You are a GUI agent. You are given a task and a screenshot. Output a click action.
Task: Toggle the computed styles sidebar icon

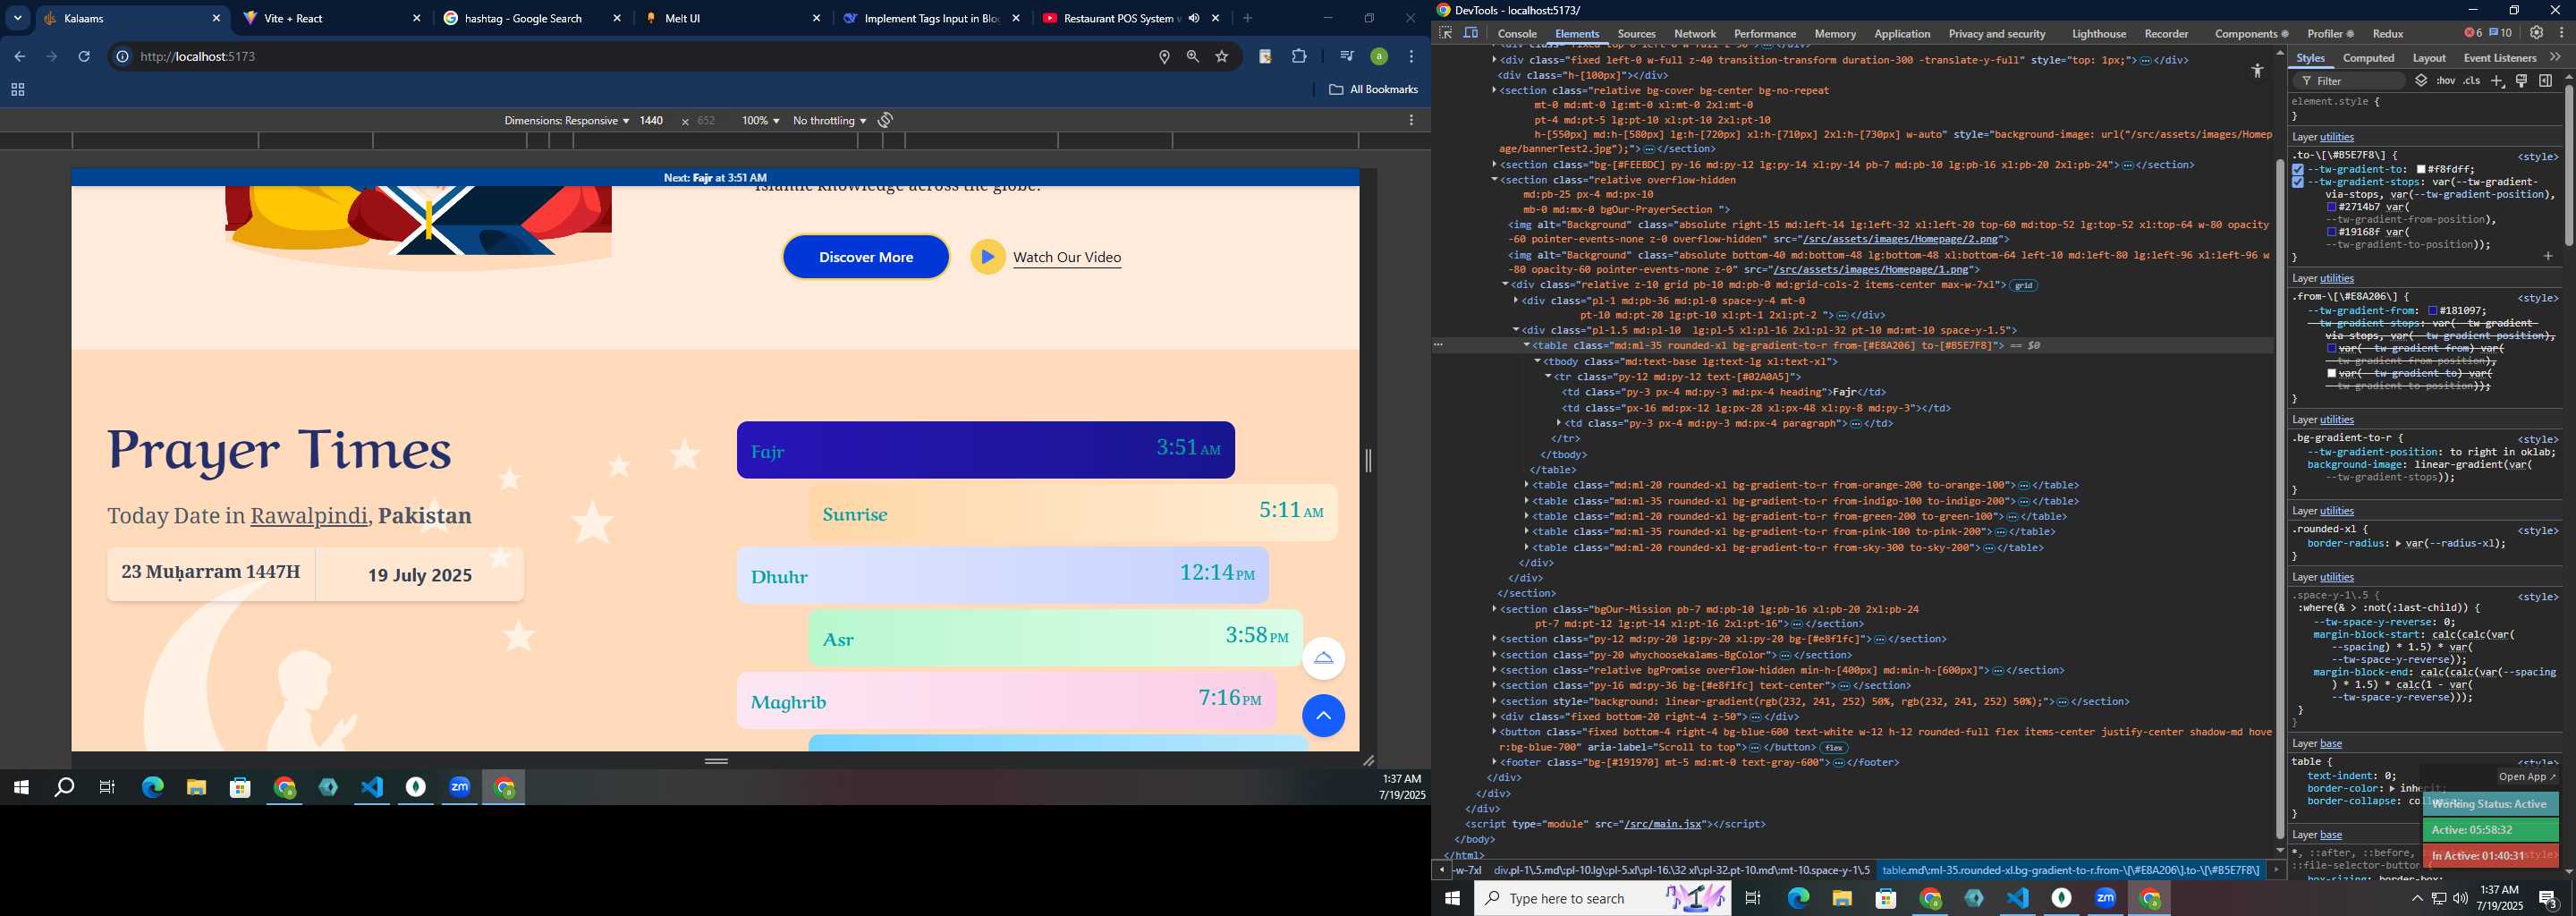click(x=2546, y=81)
